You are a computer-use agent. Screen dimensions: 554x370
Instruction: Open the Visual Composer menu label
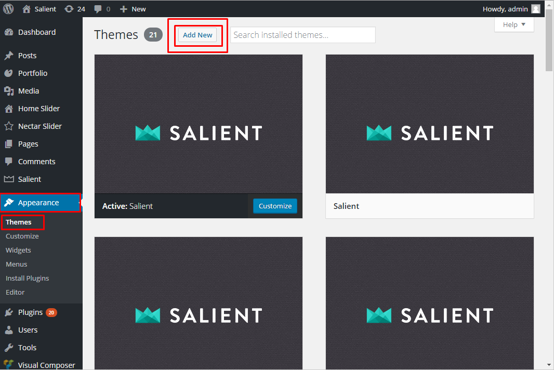click(x=47, y=365)
